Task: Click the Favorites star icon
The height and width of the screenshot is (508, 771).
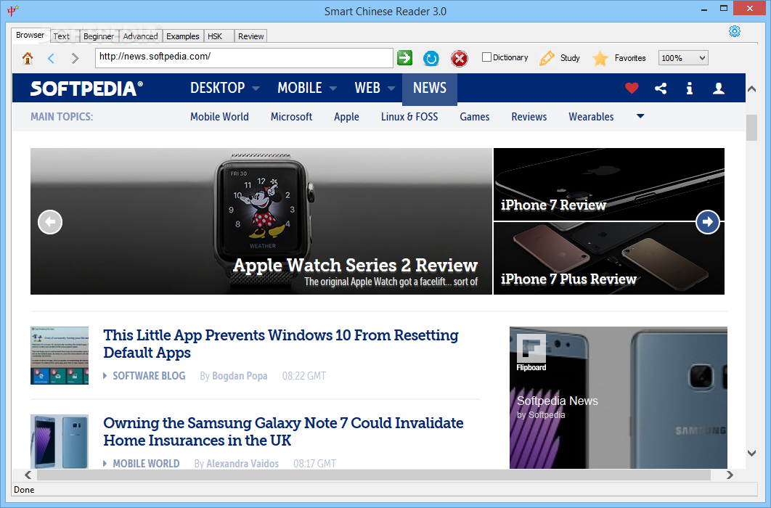Action: [600, 58]
